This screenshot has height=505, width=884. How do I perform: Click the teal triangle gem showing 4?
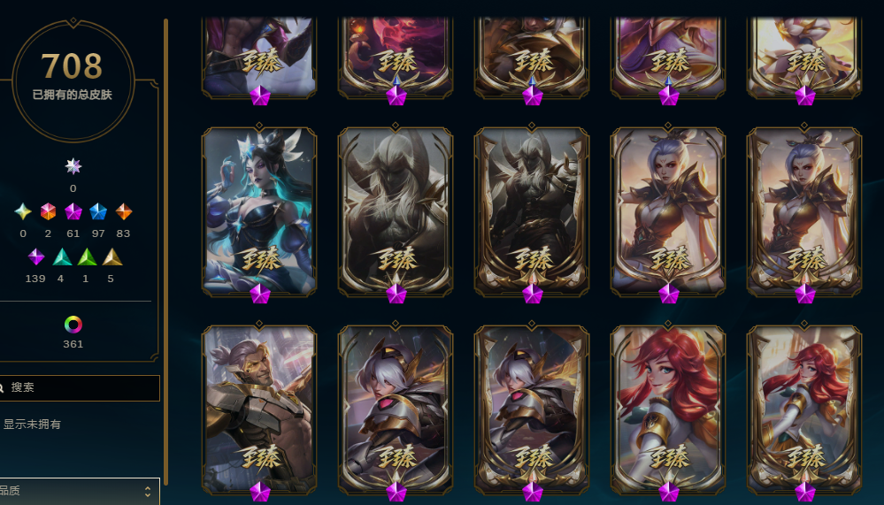click(61, 256)
